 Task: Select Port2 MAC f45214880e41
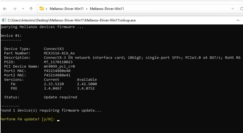pyautogui.click(x=57, y=75)
